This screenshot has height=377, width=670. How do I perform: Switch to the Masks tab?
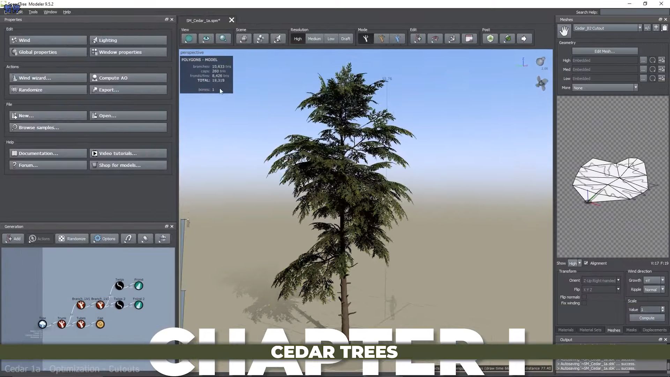pos(631,330)
